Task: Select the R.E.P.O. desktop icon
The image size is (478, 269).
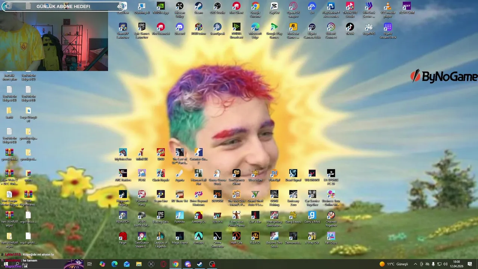Action: [x=255, y=238]
